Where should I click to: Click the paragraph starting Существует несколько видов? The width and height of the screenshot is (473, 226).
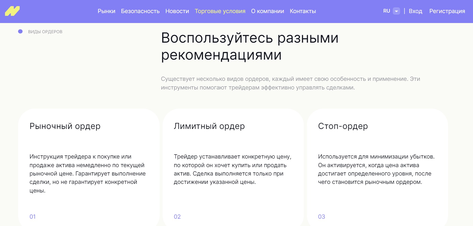point(291,83)
